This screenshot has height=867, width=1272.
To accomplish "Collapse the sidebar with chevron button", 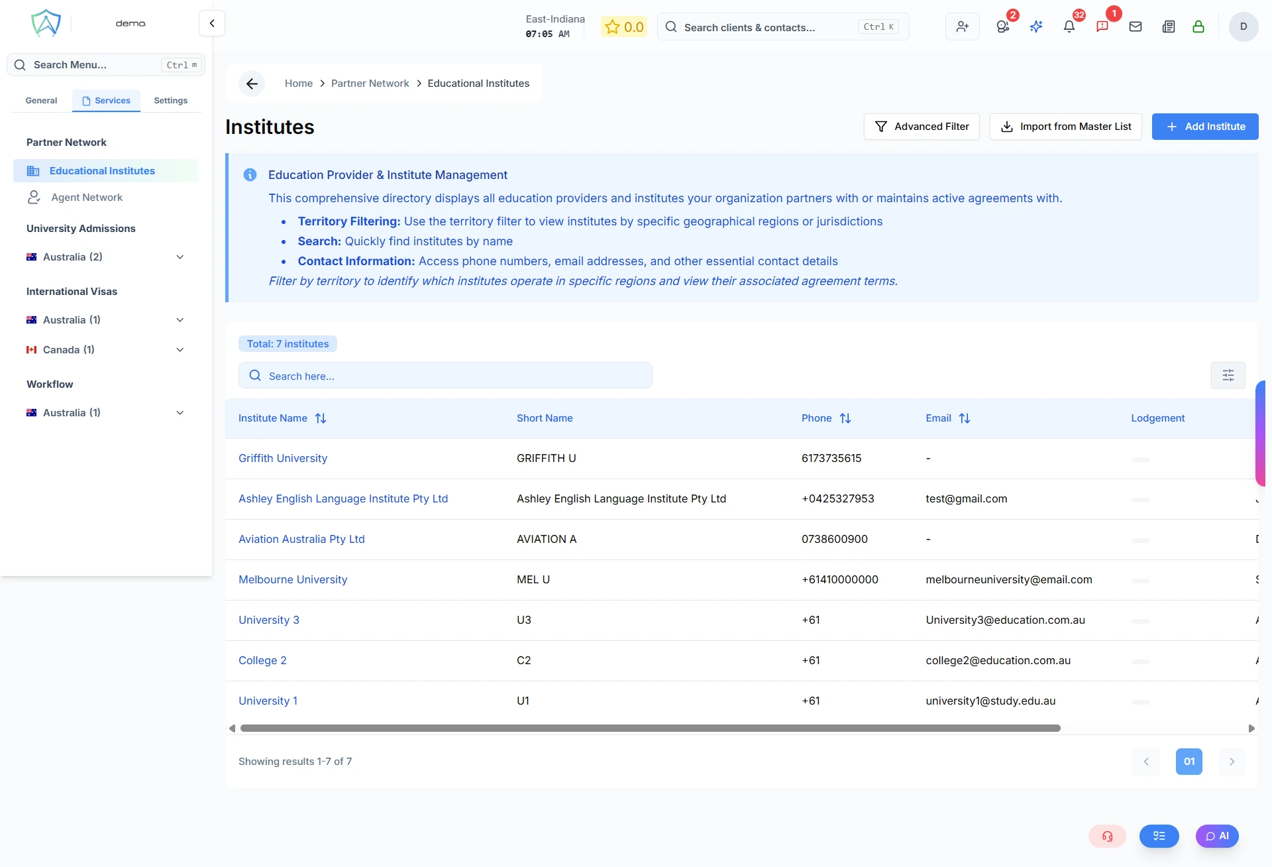I will tap(212, 23).
